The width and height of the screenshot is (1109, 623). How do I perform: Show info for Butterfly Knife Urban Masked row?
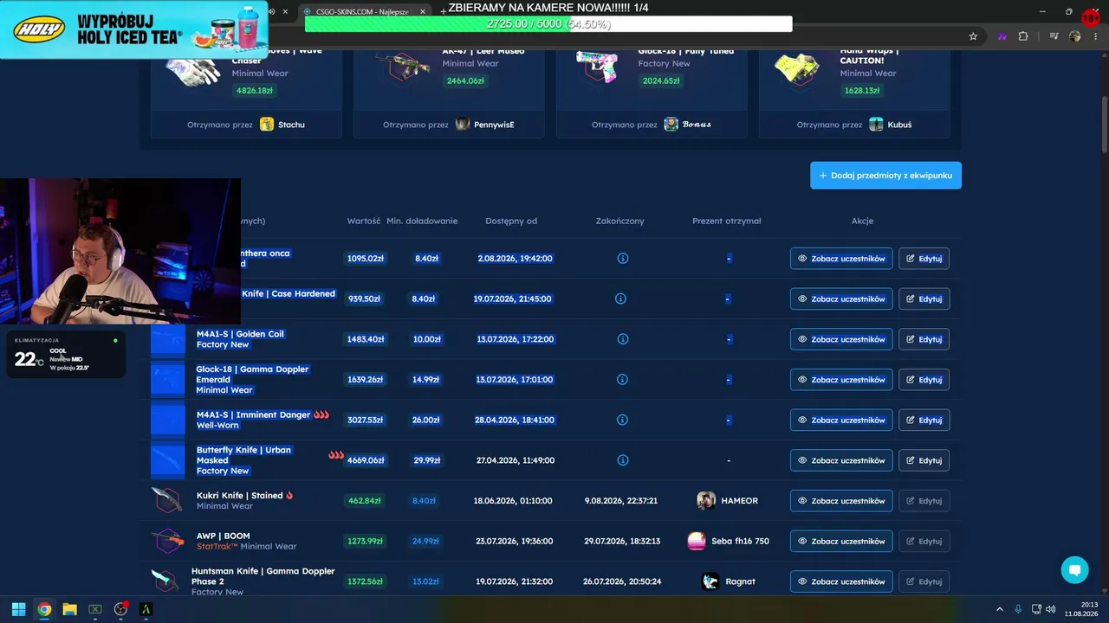pos(622,460)
